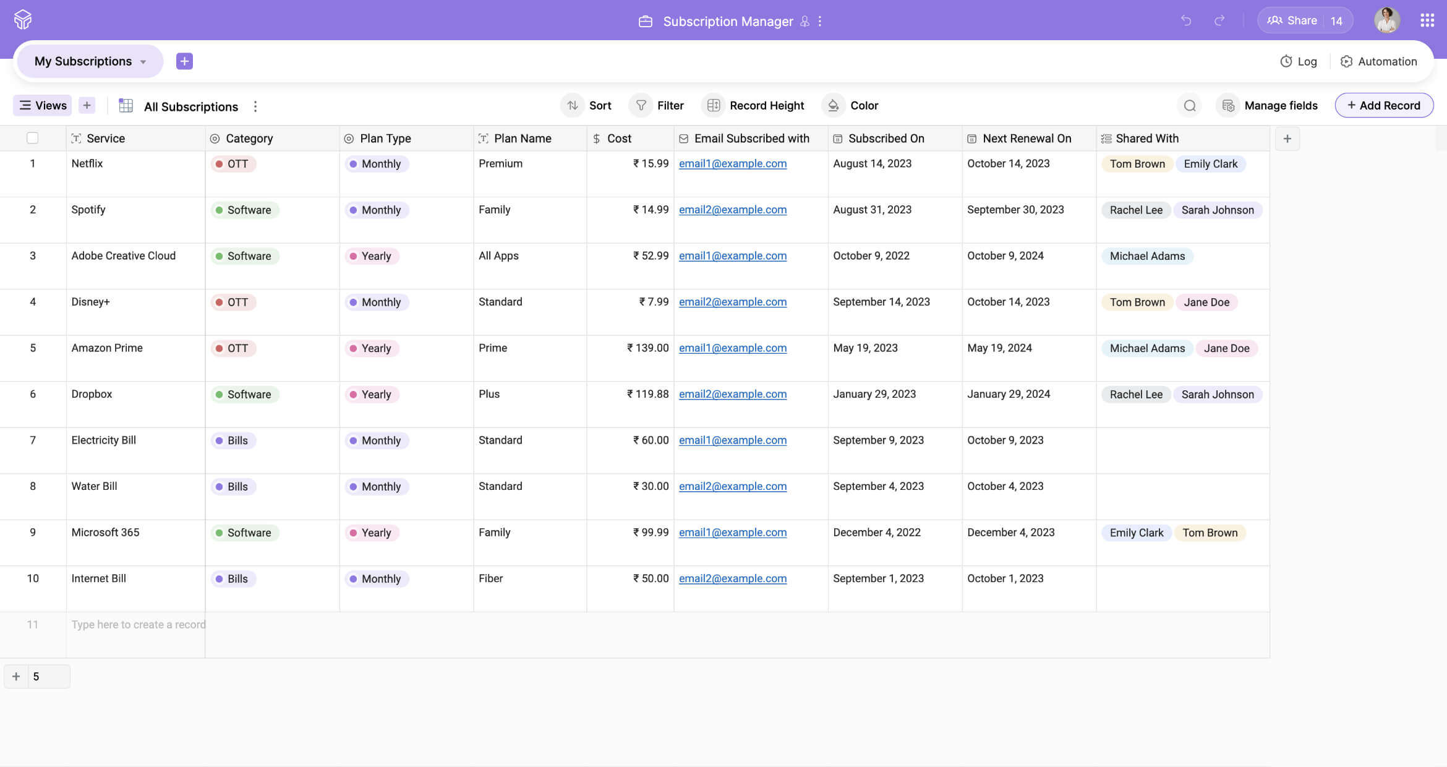
Task: Toggle the Views sidebar panel
Action: 43,105
